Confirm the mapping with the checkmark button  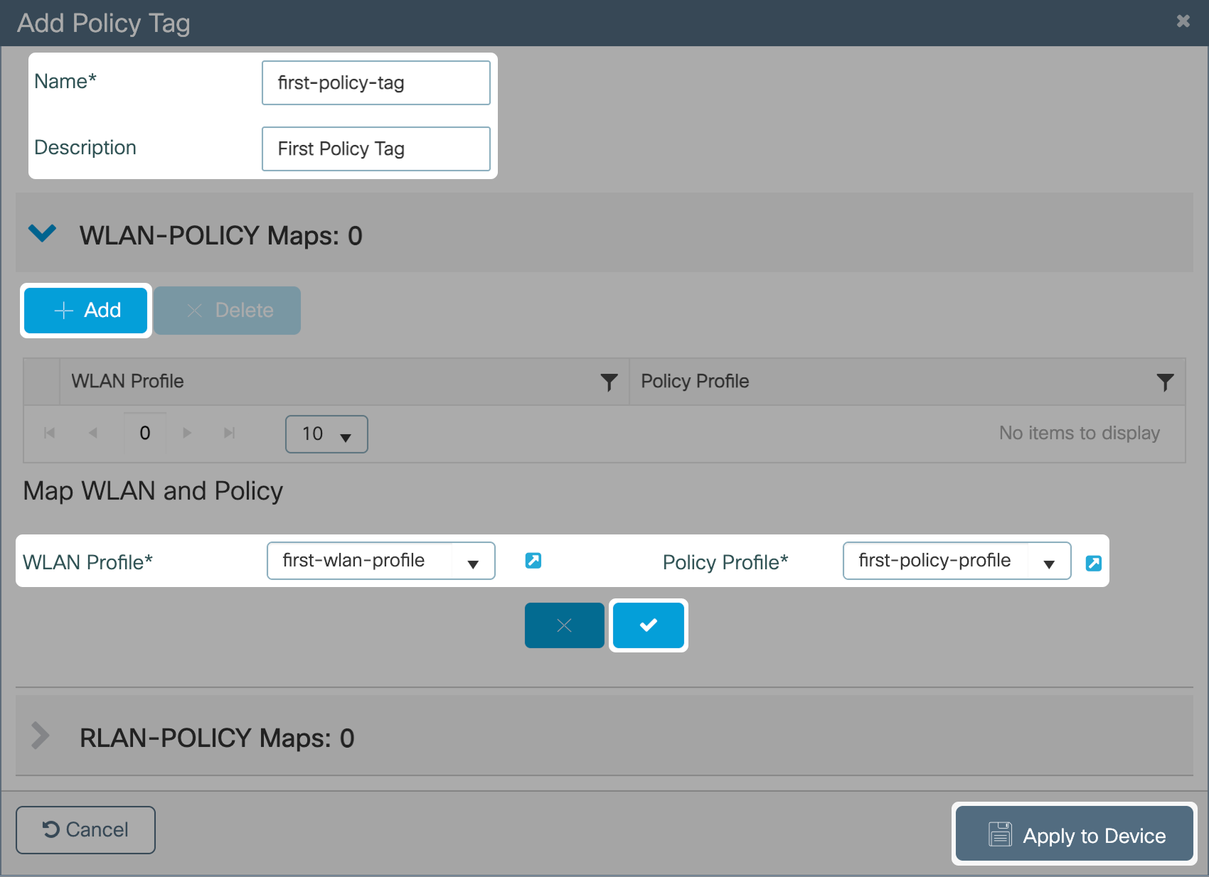648,625
